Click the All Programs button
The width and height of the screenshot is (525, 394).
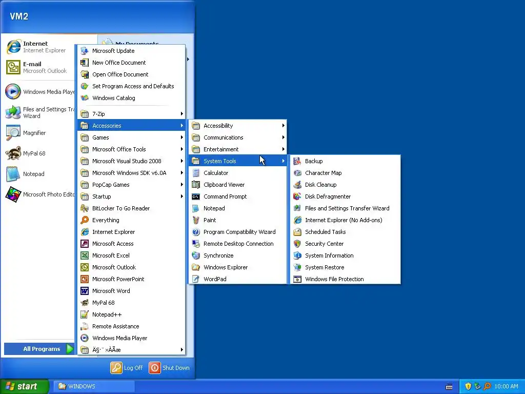[39, 349]
